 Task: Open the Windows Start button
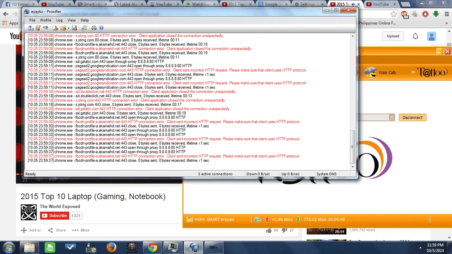(x=9, y=247)
